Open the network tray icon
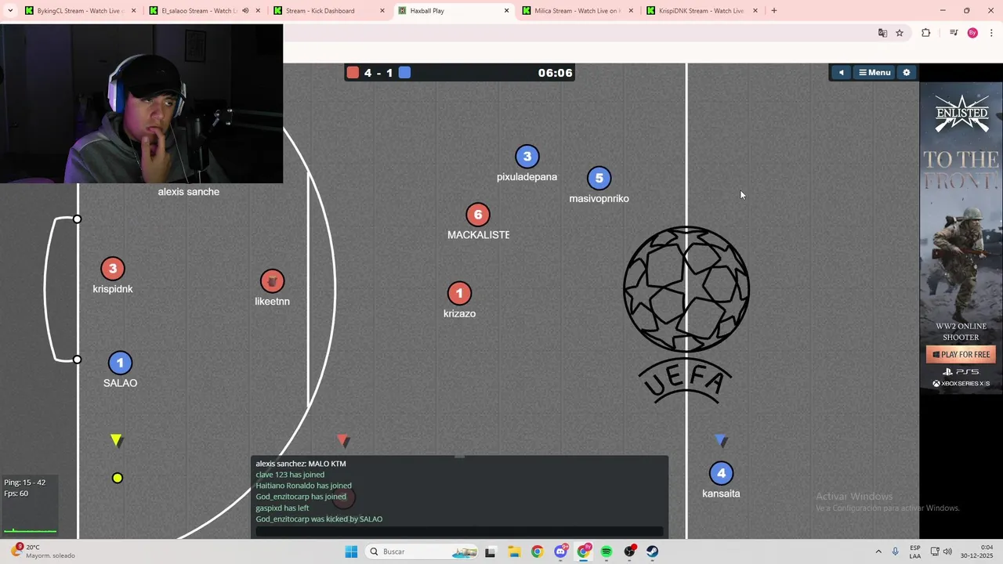Image resolution: width=1003 pixels, height=564 pixels. pos(935,551)
